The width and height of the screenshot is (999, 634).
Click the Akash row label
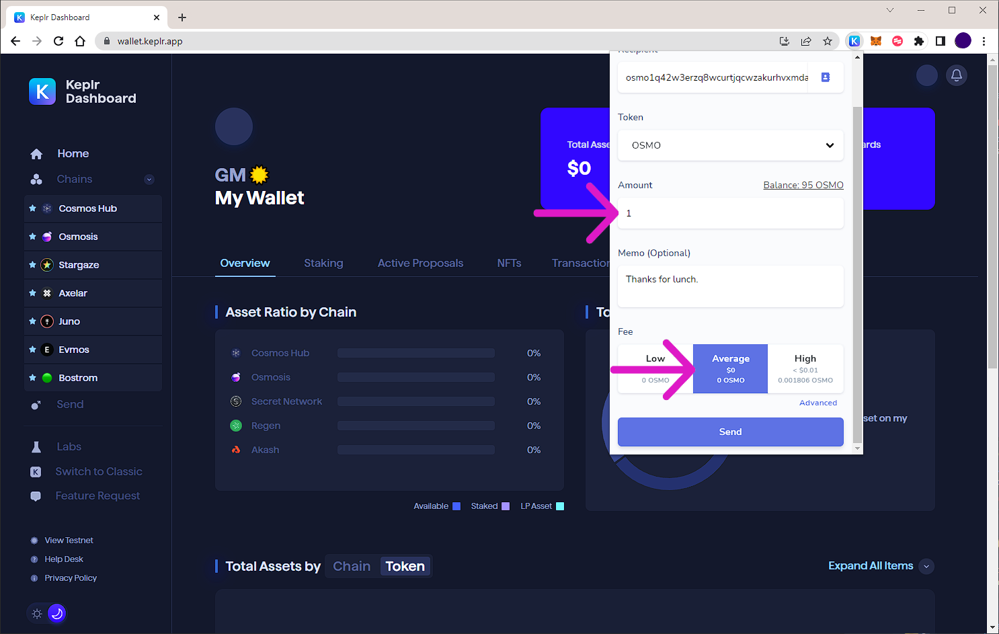[265, 450]
